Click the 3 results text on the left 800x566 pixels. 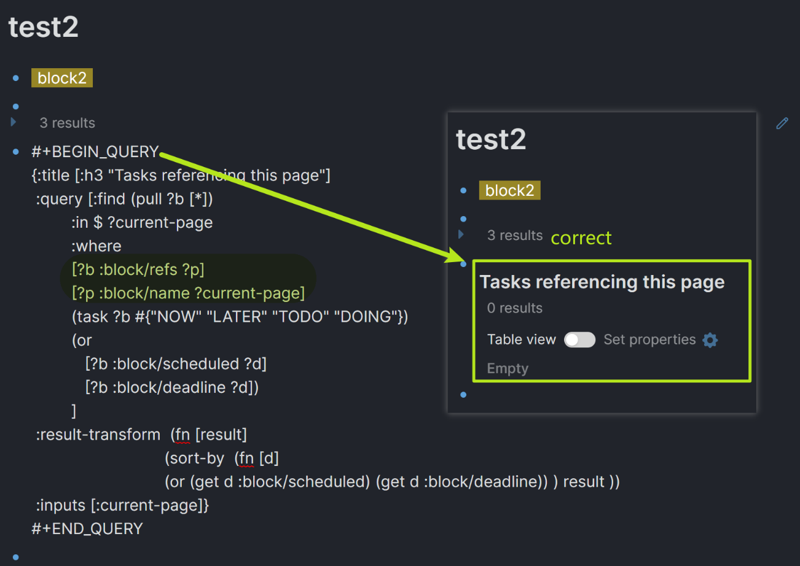coord(67,123)
